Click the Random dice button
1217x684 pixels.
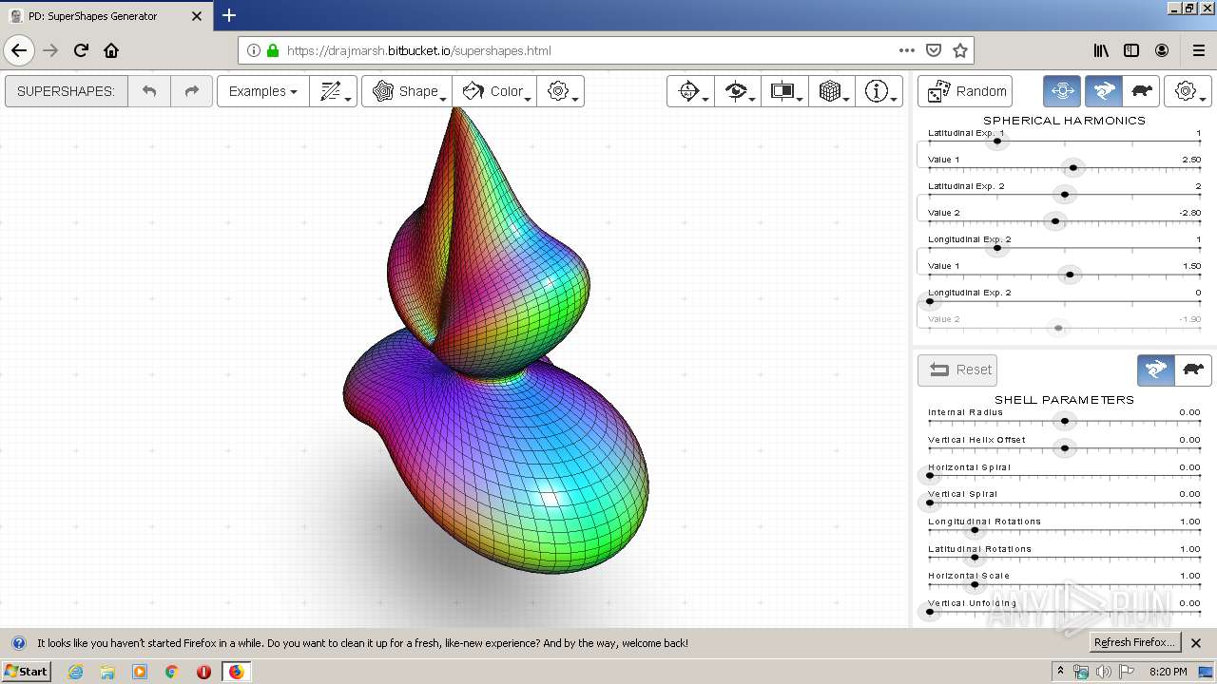coord(965,91)
